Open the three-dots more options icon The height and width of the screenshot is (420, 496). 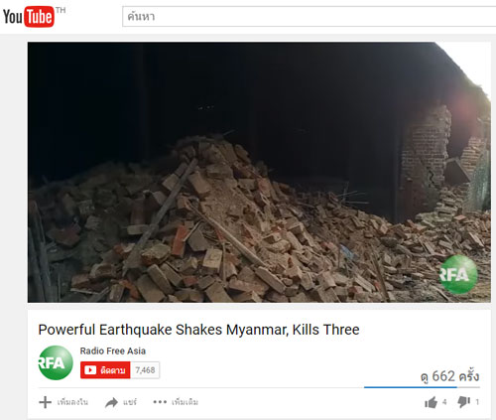click(x=160, y=402)
